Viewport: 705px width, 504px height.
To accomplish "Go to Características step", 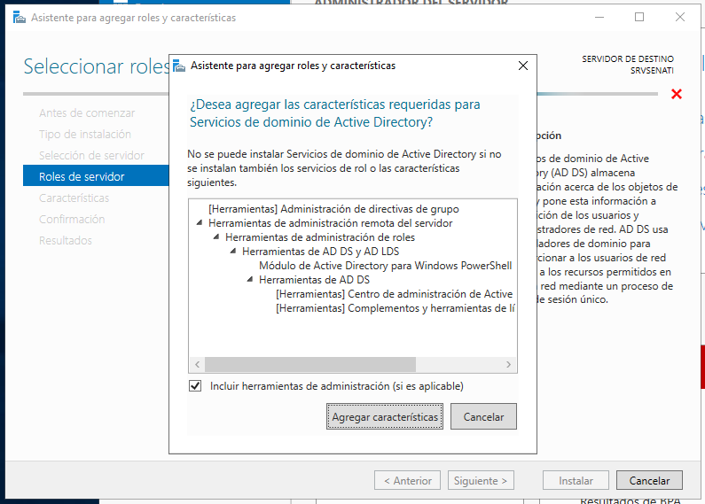I will point(74,198).
